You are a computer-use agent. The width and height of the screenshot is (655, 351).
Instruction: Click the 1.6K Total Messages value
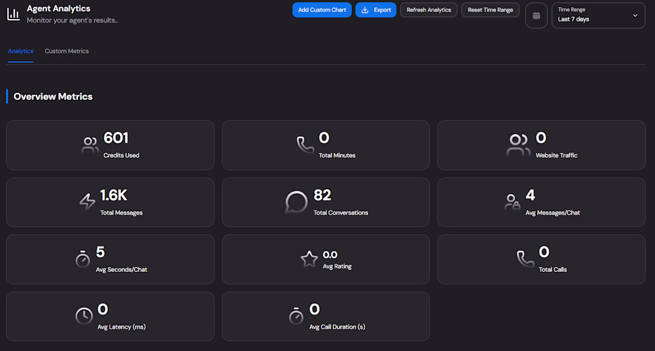pyautogui.click(x=114, y=195)
